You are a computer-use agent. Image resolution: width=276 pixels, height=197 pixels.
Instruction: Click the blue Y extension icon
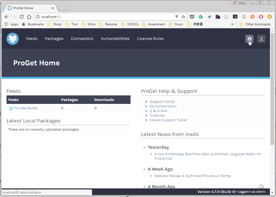tap(209, 17)
